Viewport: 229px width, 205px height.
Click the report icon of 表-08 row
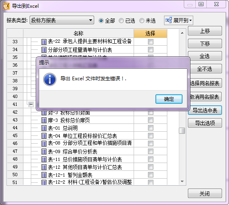click(x=44, y=144)
